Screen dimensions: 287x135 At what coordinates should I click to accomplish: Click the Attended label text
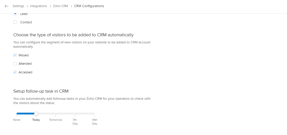click(x=25, y=64)
